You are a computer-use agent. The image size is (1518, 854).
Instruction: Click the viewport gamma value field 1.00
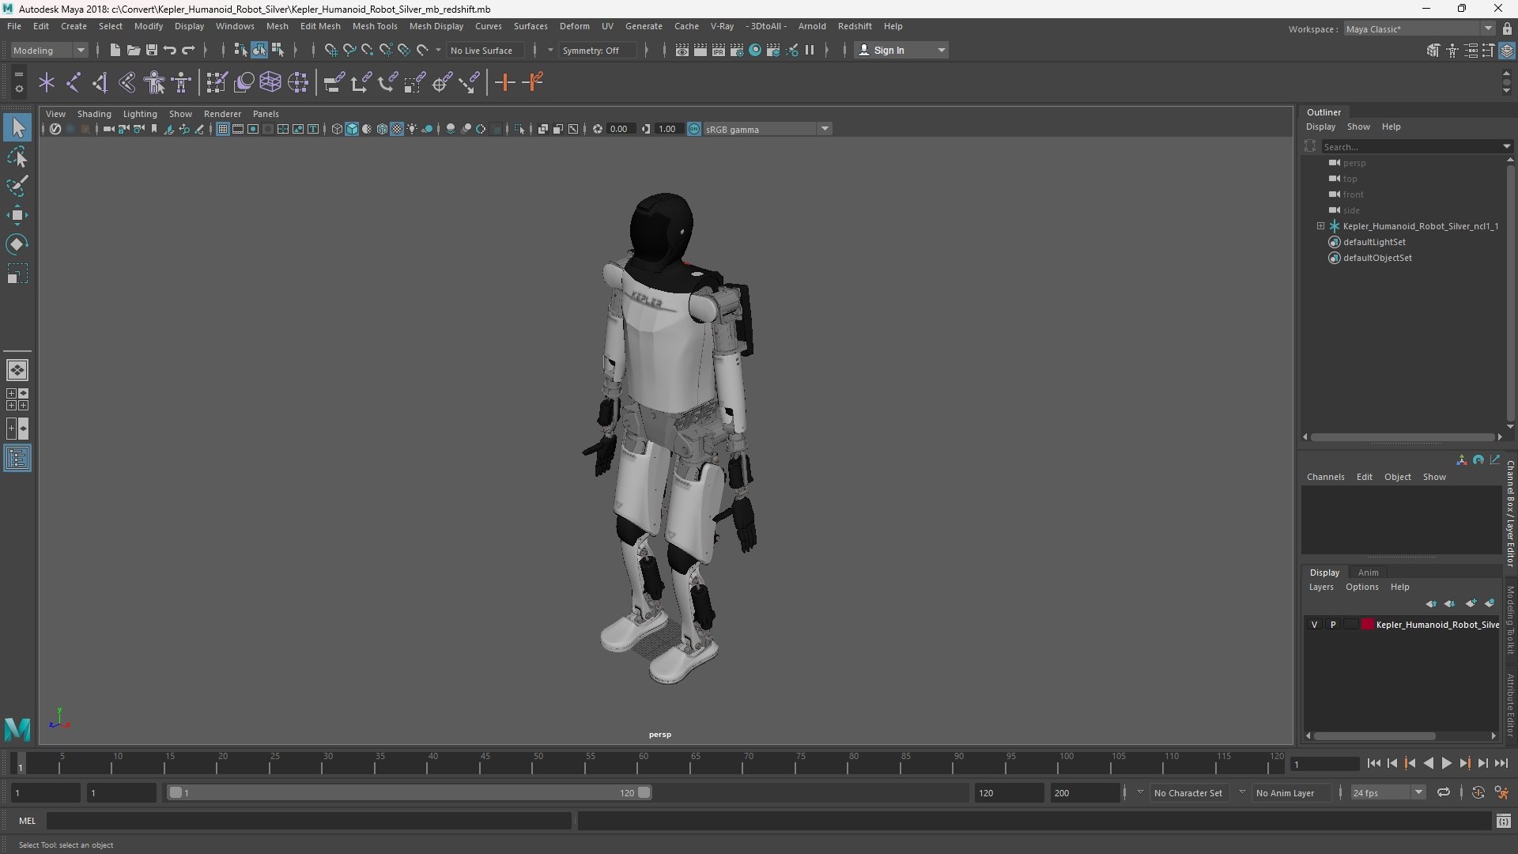pos(668,129)
